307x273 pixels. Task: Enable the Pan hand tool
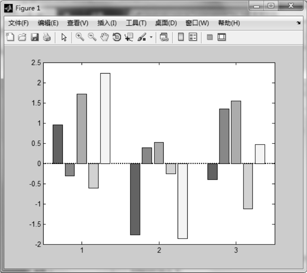point(105,37)
